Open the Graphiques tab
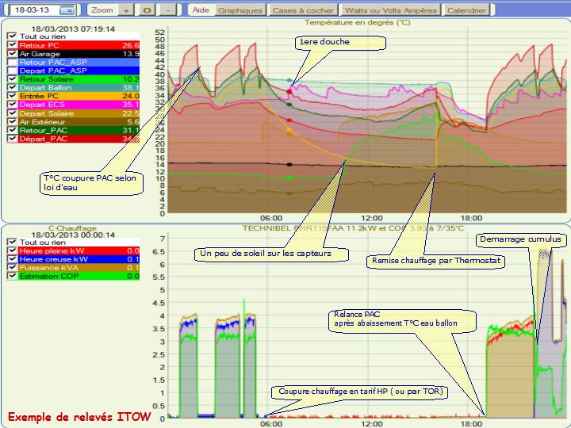This screenshot has height=428, width=571. click(x=240, y=11)
